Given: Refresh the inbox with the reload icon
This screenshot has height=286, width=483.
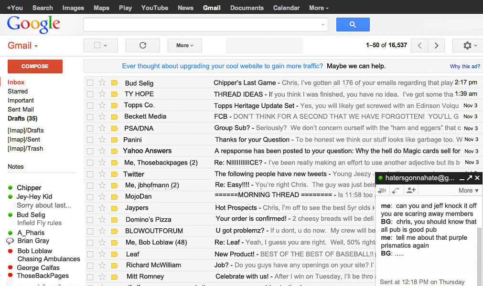Looking at the screenshot, I should coord(143,45).
